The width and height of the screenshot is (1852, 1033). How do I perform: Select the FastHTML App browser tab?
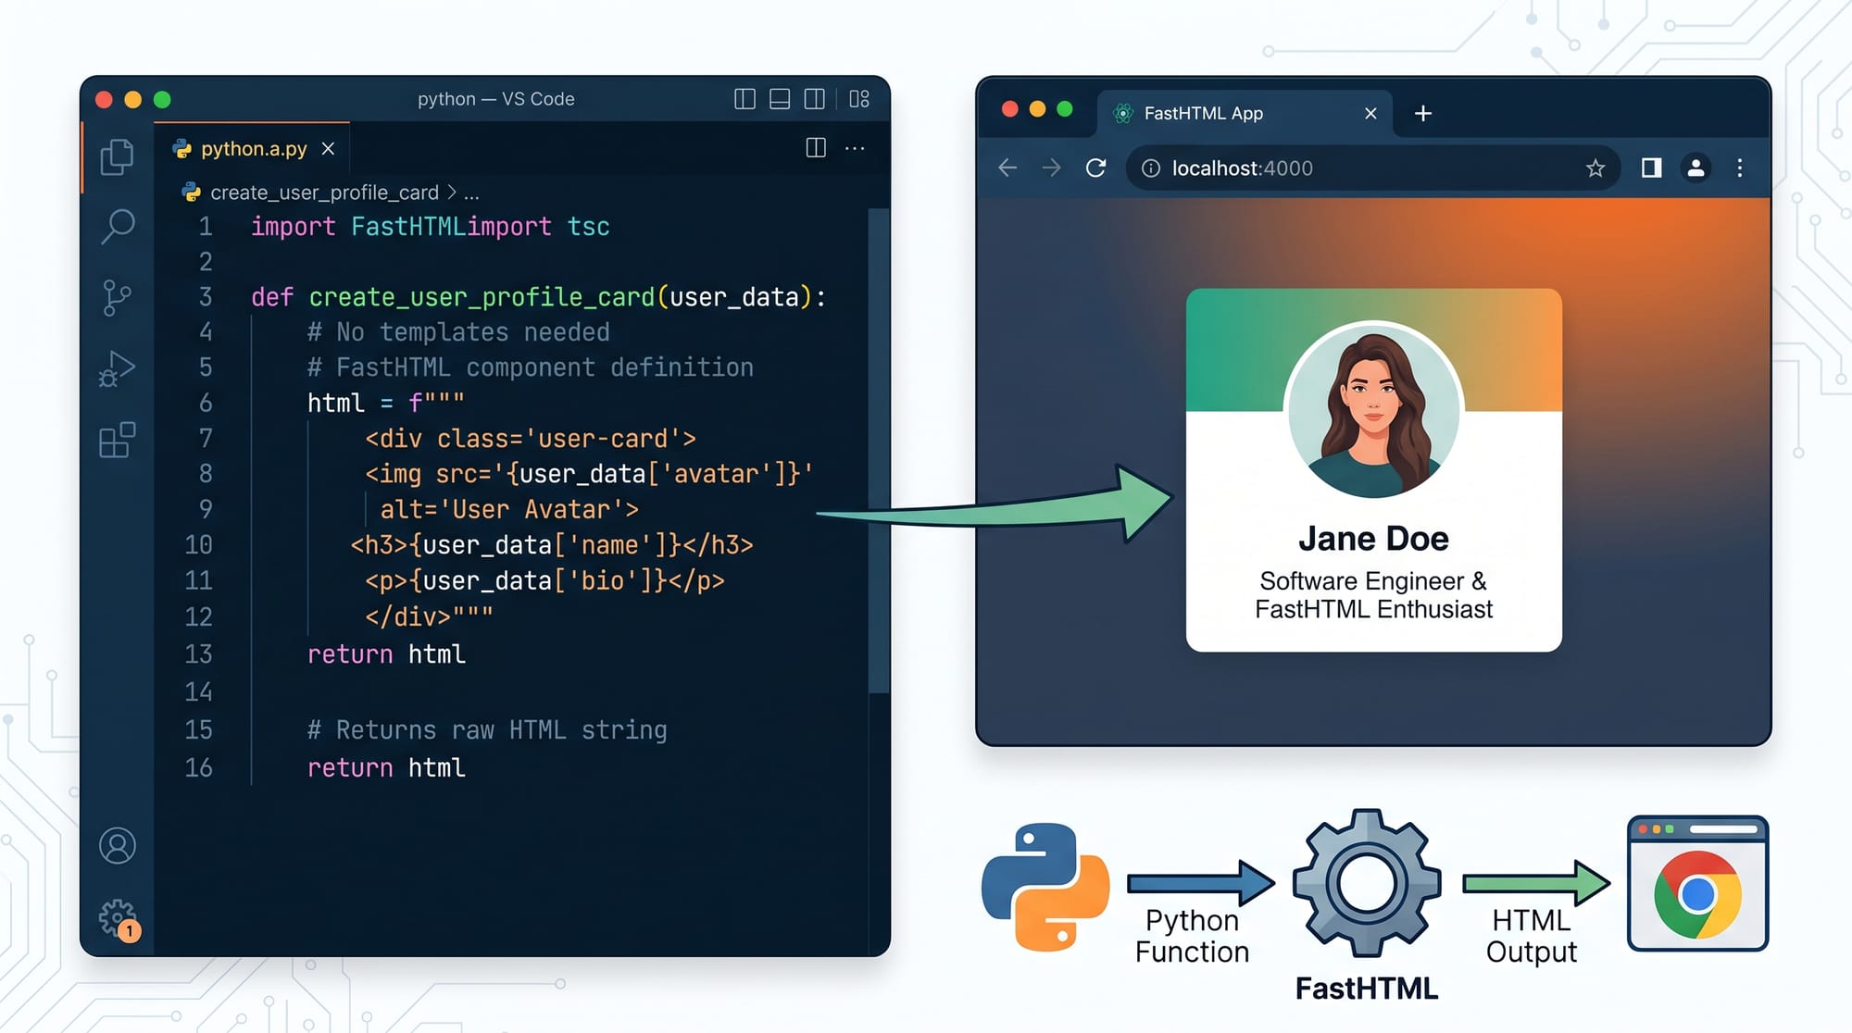pyautogui.click(x=1245, y=113)
